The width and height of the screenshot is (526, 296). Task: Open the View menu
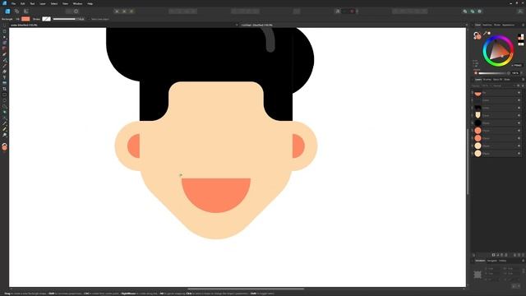pyautogui.click(x=65, y=3)
